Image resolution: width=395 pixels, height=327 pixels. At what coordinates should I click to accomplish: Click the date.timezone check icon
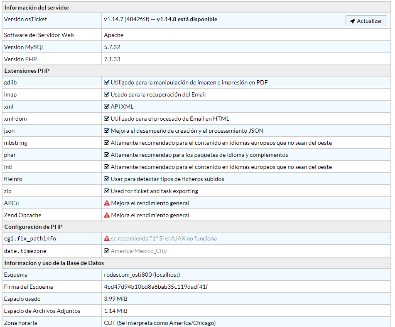point(107,251)
